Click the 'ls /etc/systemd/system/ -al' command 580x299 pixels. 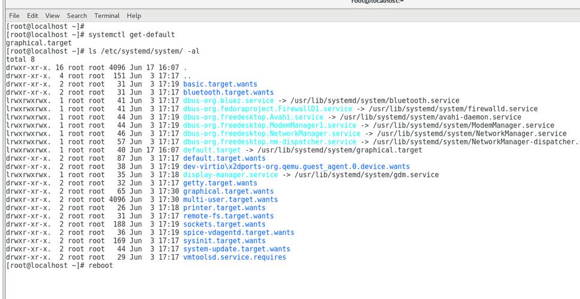(x=144, y=51)
